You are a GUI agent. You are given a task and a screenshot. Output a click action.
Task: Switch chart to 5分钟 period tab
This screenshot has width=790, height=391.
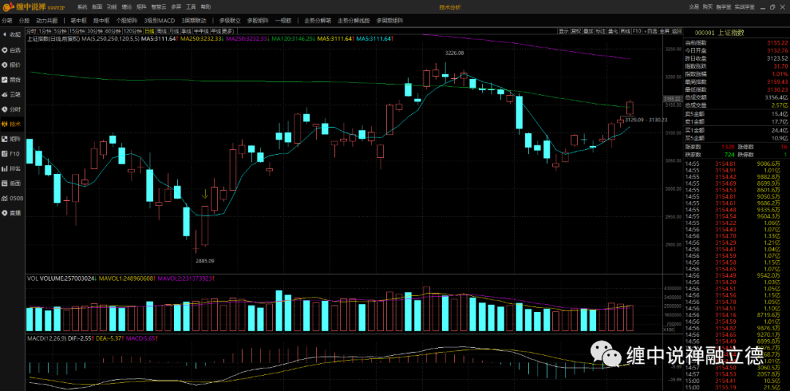point(61,31)
